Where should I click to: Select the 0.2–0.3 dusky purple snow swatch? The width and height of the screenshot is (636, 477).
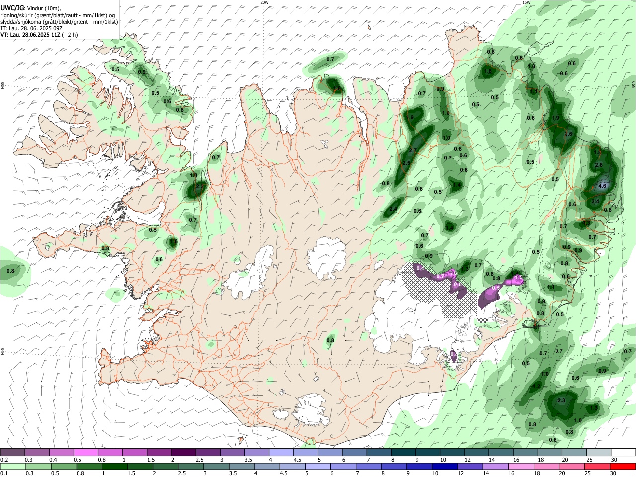[12, 452]
